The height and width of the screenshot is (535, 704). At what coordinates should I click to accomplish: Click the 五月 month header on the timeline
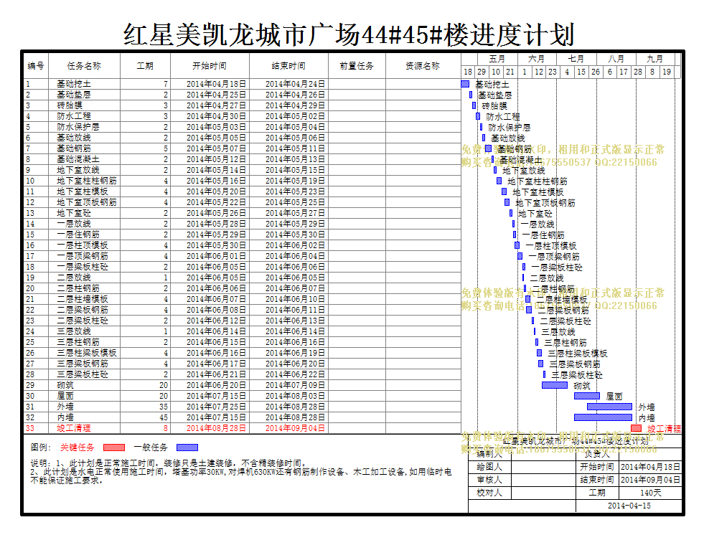[497, 59]
